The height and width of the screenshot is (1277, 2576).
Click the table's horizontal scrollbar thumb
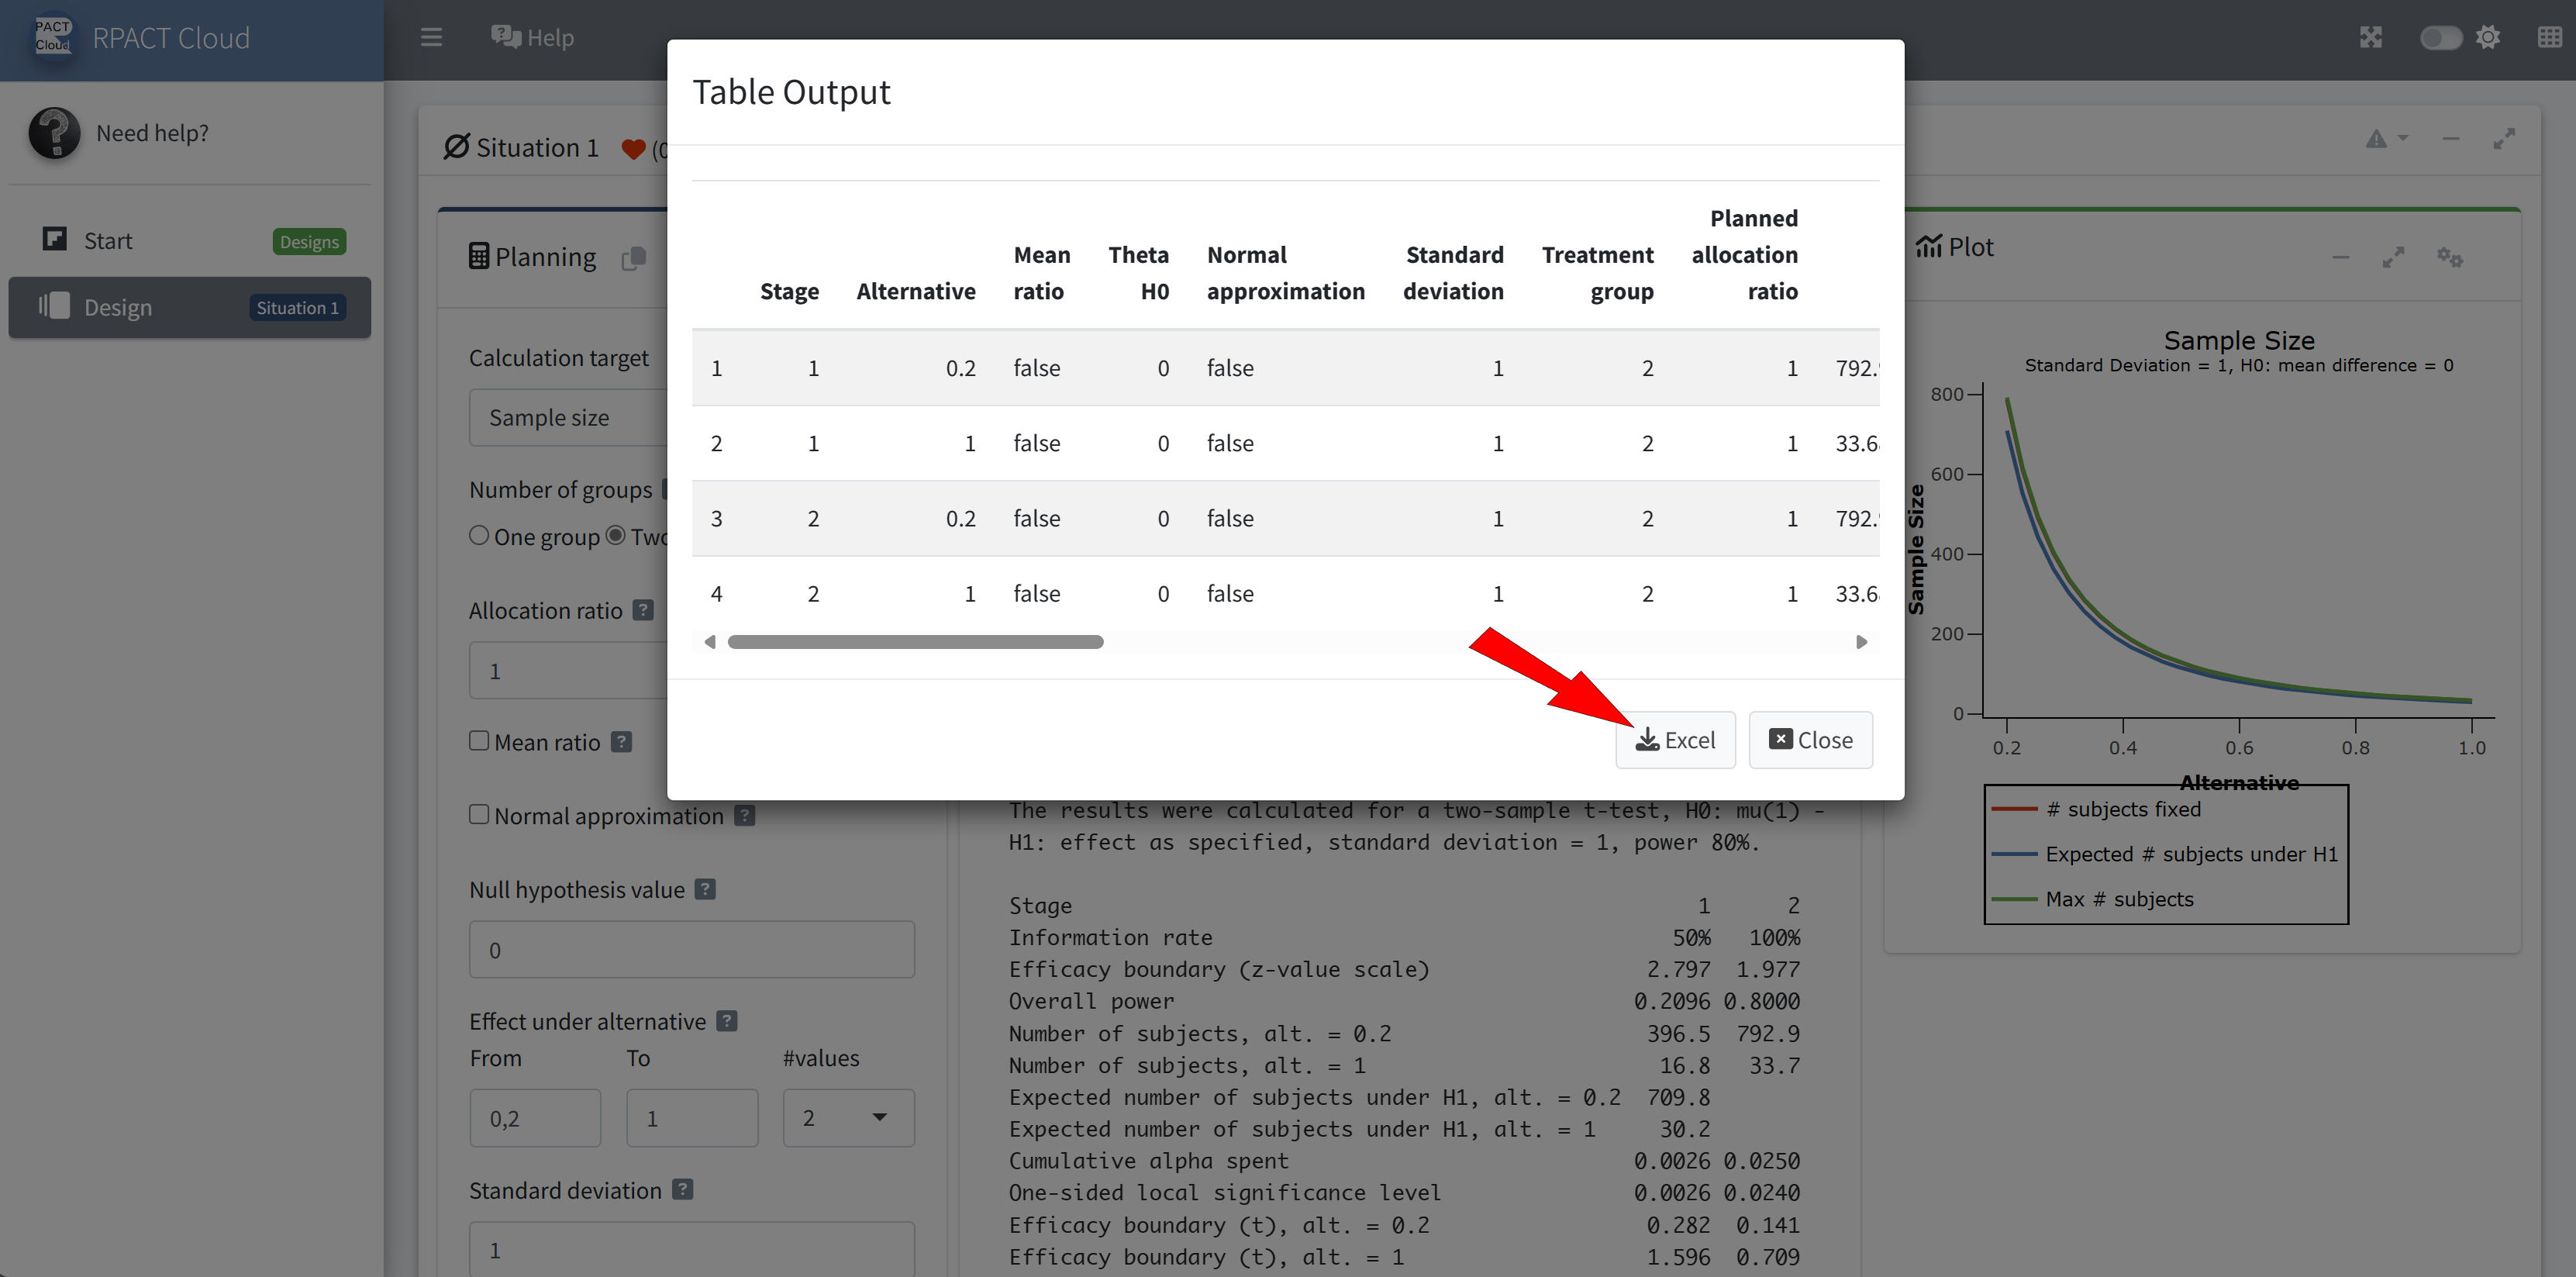click(915, 642)
